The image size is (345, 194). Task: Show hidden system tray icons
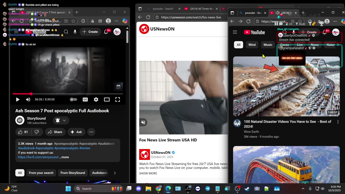coord(302,189)
